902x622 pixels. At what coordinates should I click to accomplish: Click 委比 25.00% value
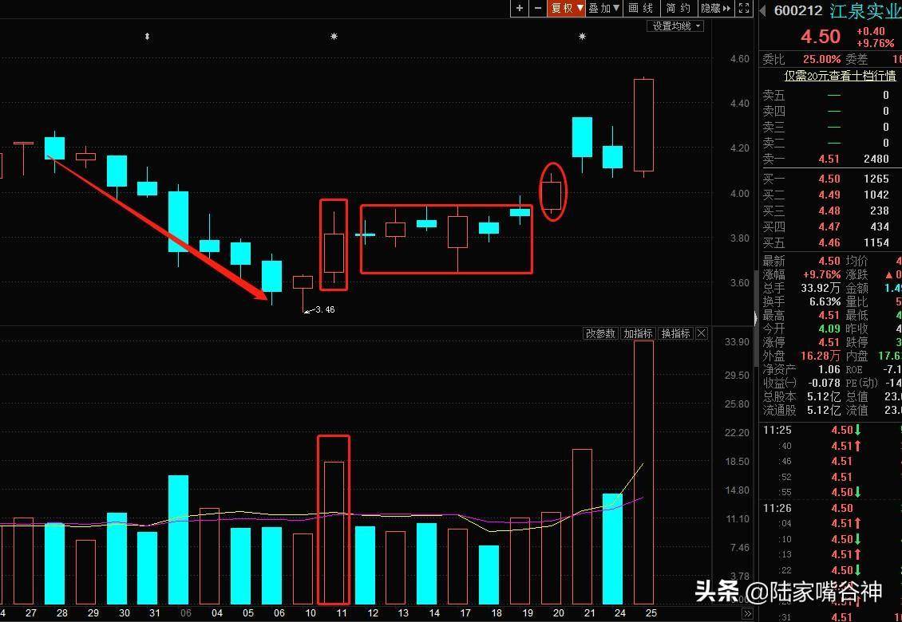821,59
